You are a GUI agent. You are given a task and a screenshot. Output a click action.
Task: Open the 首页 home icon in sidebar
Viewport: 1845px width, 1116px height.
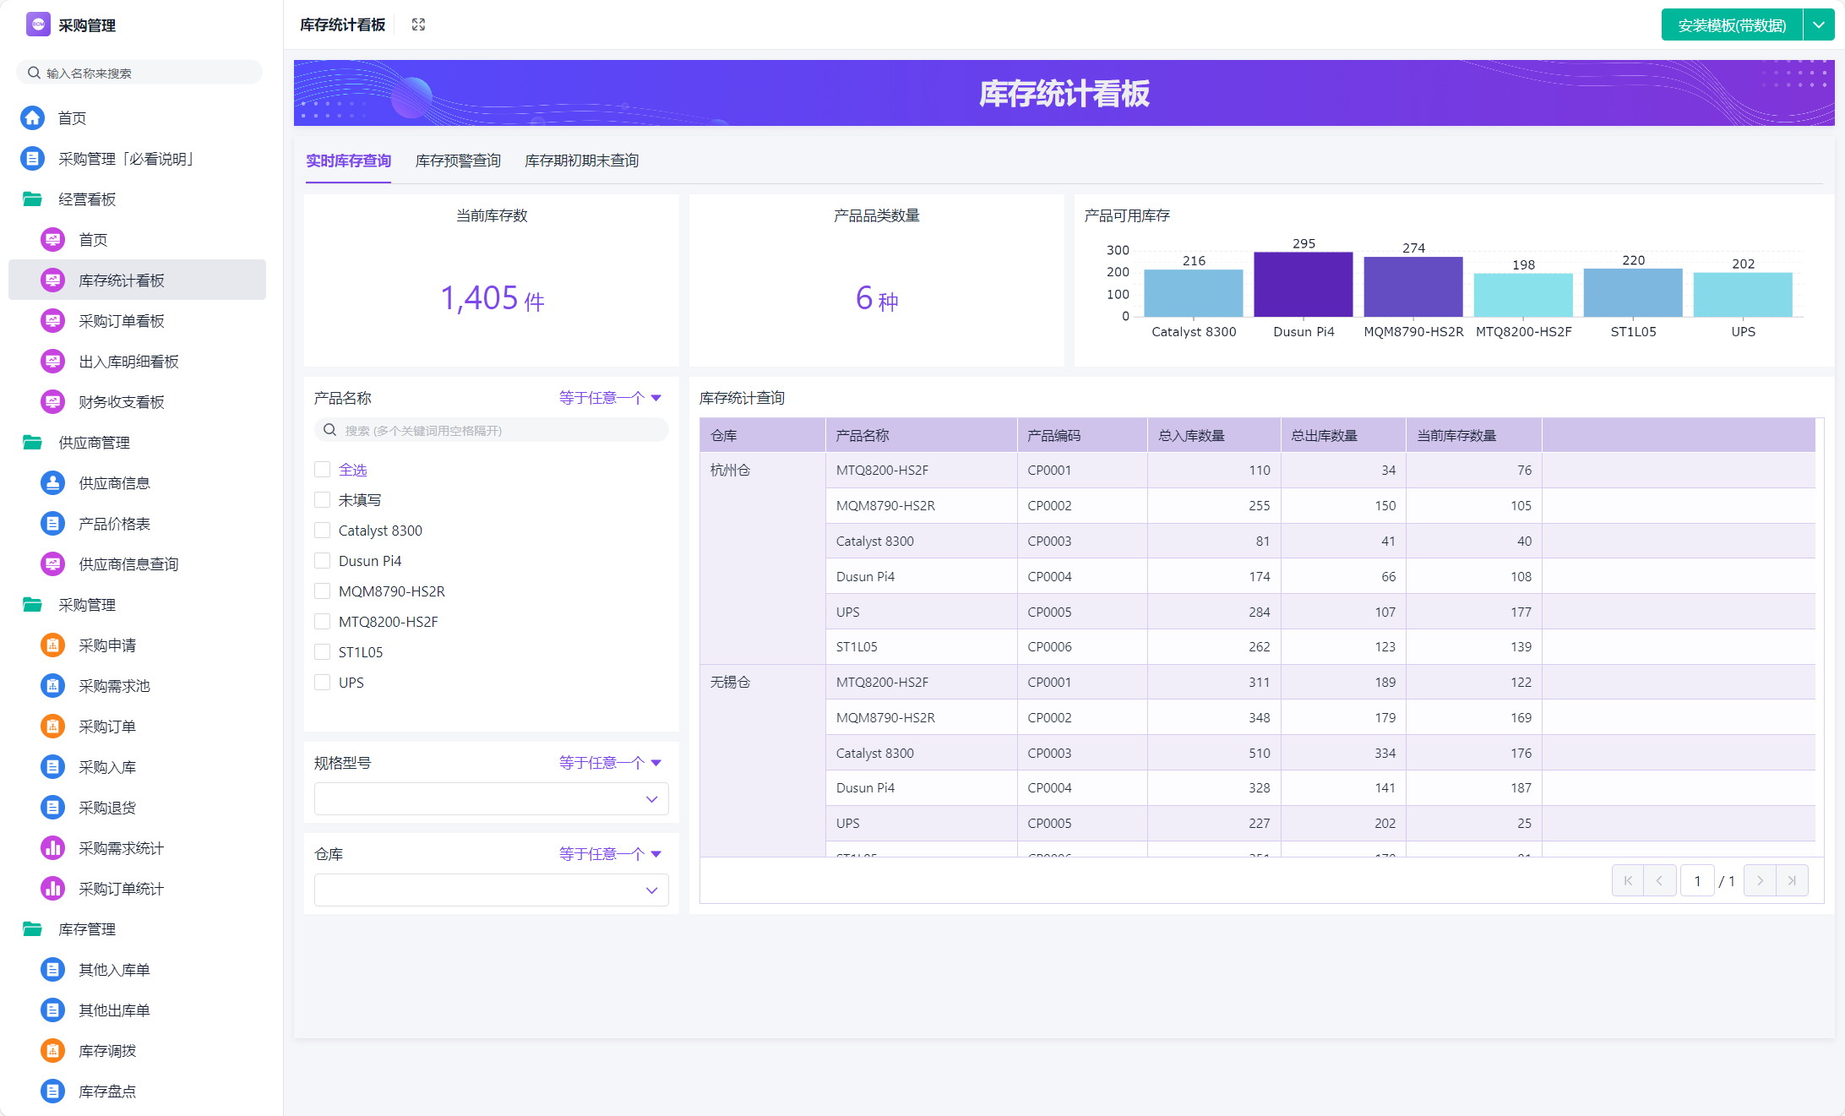pos(33,118)
